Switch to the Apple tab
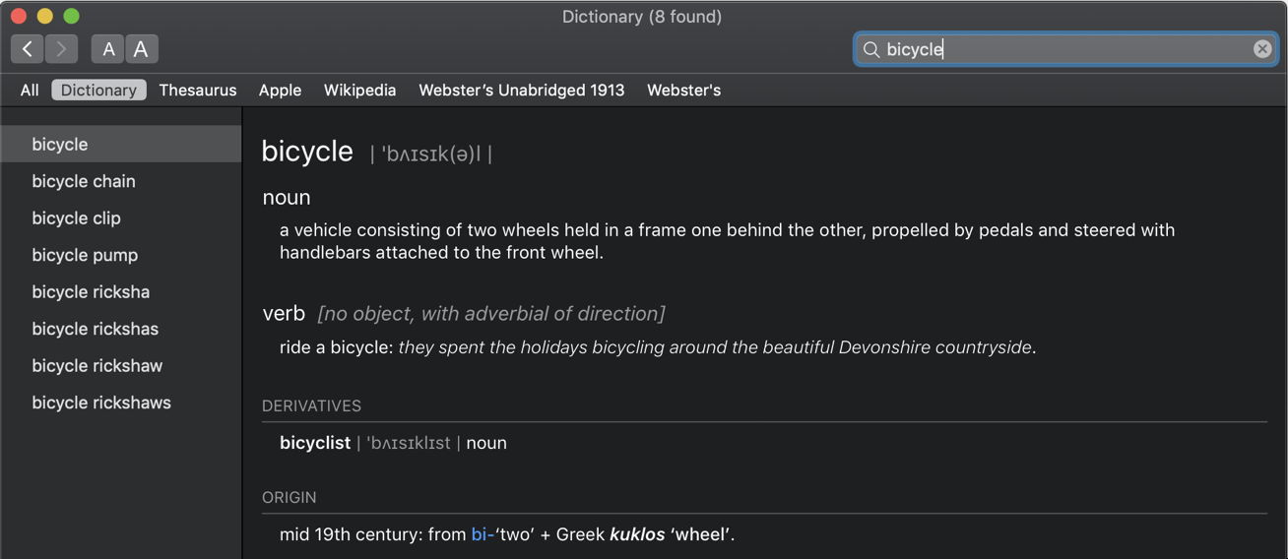Viewport: 1288px width, 559px height. pyautogui.click(x=280, y=91)
